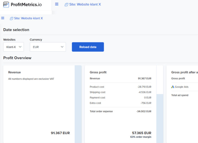Viewport: 198px width, 143px height.
Task: Click the site switch icon in top header
Action: click(x=66, y=5)
